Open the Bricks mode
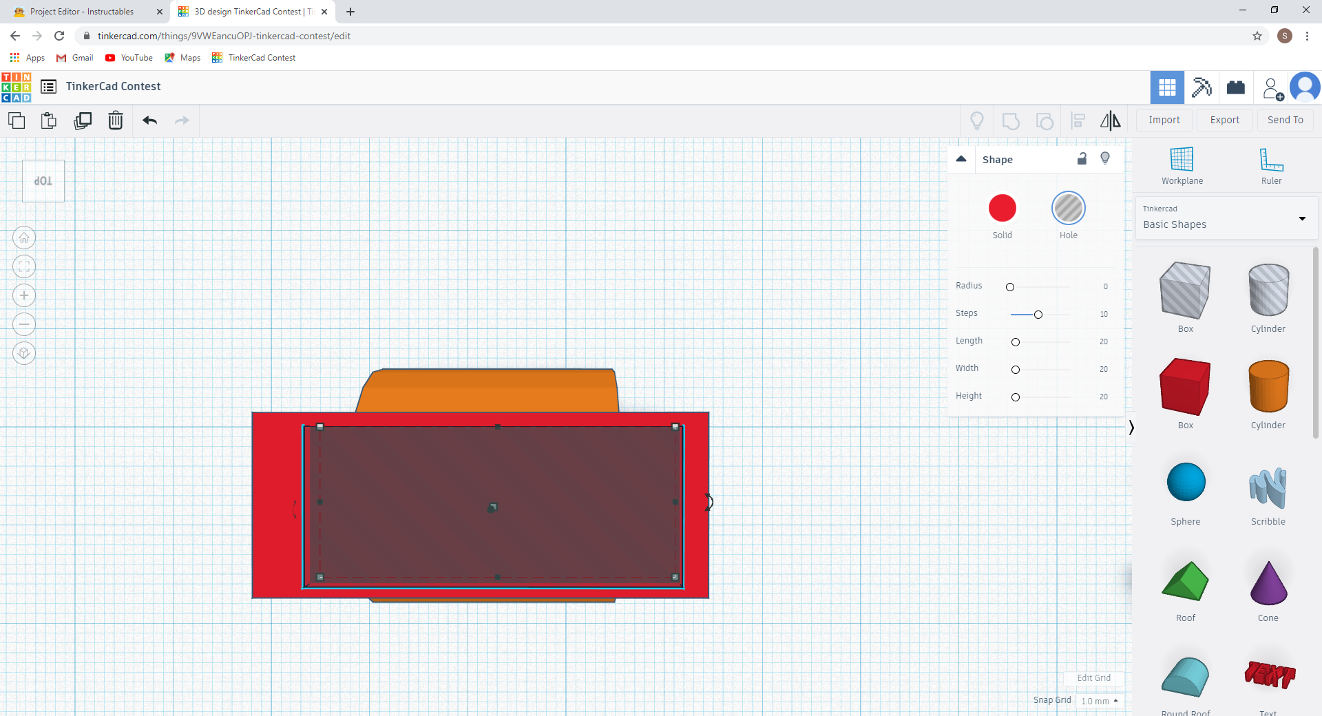1322x716 pixels. (1236, 87)
